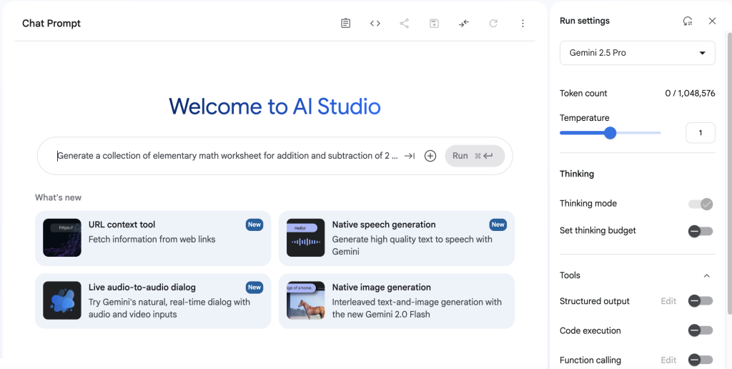Viewport: 732px width, 369px height.
Task: Turn on the Code execution toggle
Action: tap(701, 330)
